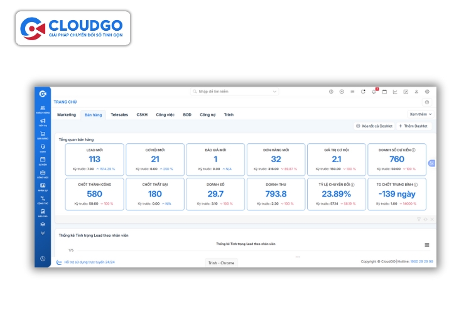The width and height of the screenshot is (471, 314).
Task: Switch to the Telesales tab
Action: click(x=119, y=115)
